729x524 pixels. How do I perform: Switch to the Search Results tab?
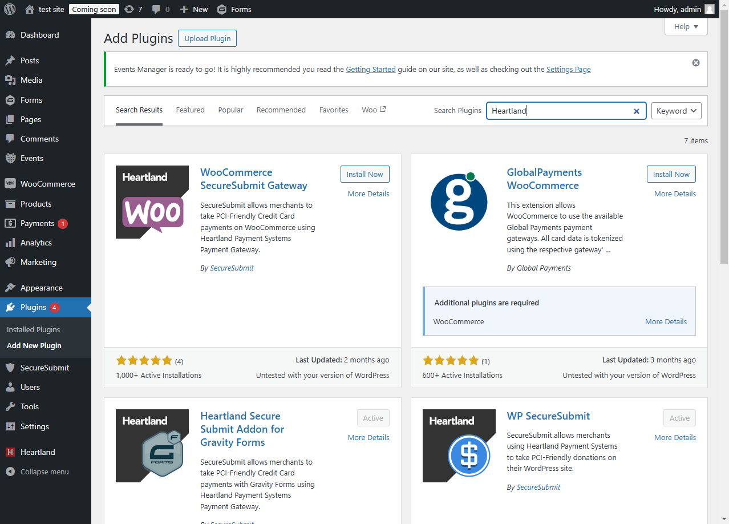click(139, 110)
